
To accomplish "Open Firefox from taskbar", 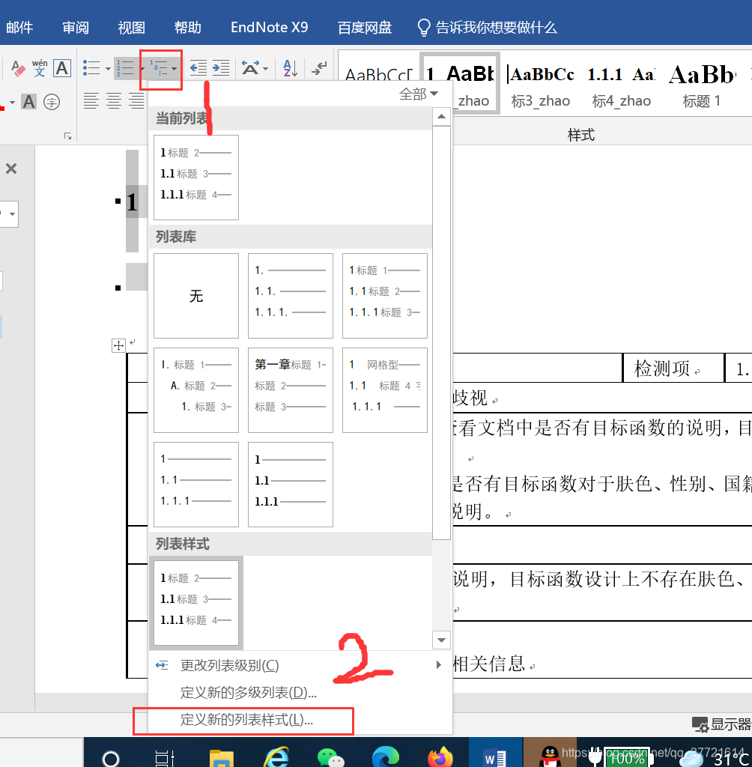I will coord(440,758).
